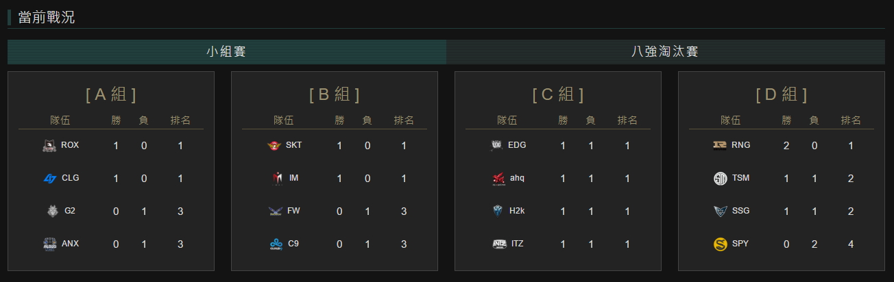Image resolution: width=894 pixels, height=282 pixels.
Task: Click the ahq team logo
Action: 498,178
